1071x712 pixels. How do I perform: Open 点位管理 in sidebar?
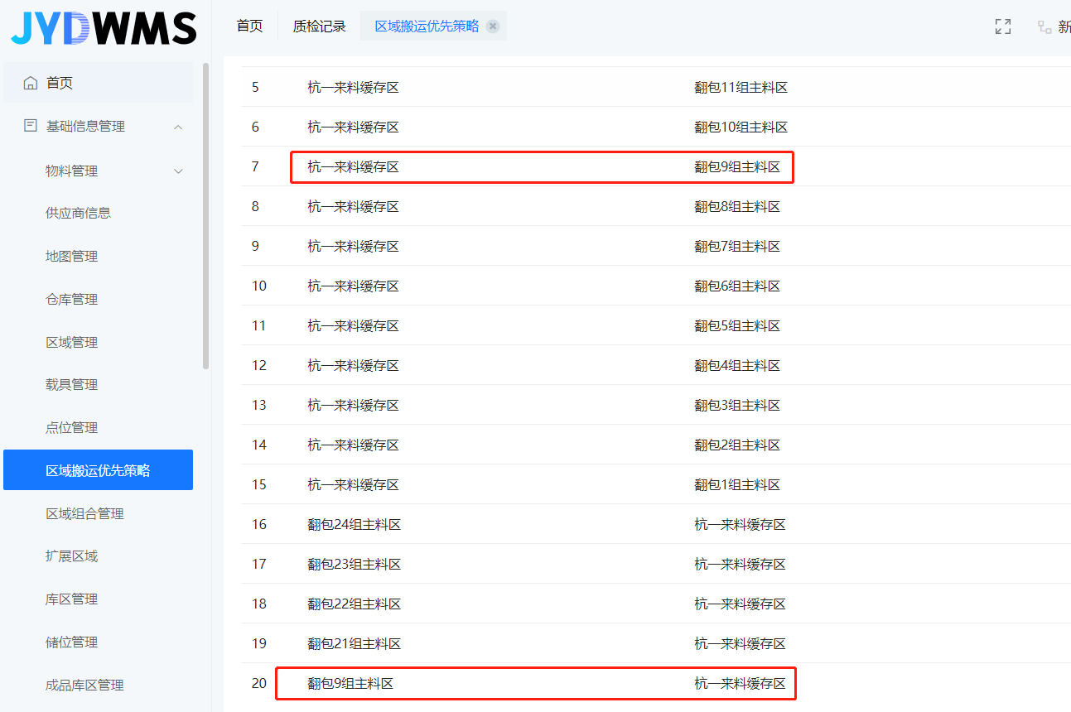tap(72, 427)
